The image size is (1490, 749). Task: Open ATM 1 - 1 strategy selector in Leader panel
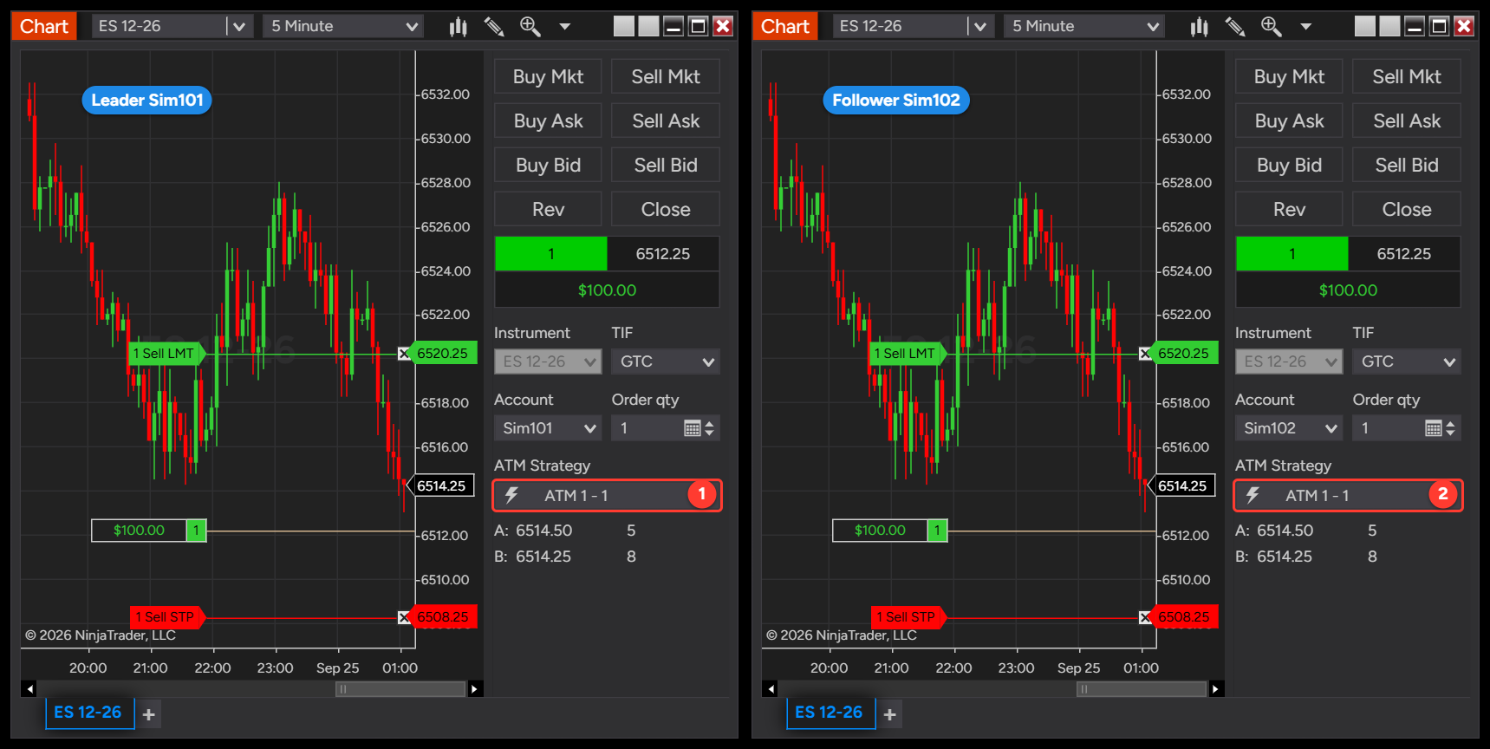(607, 496)
